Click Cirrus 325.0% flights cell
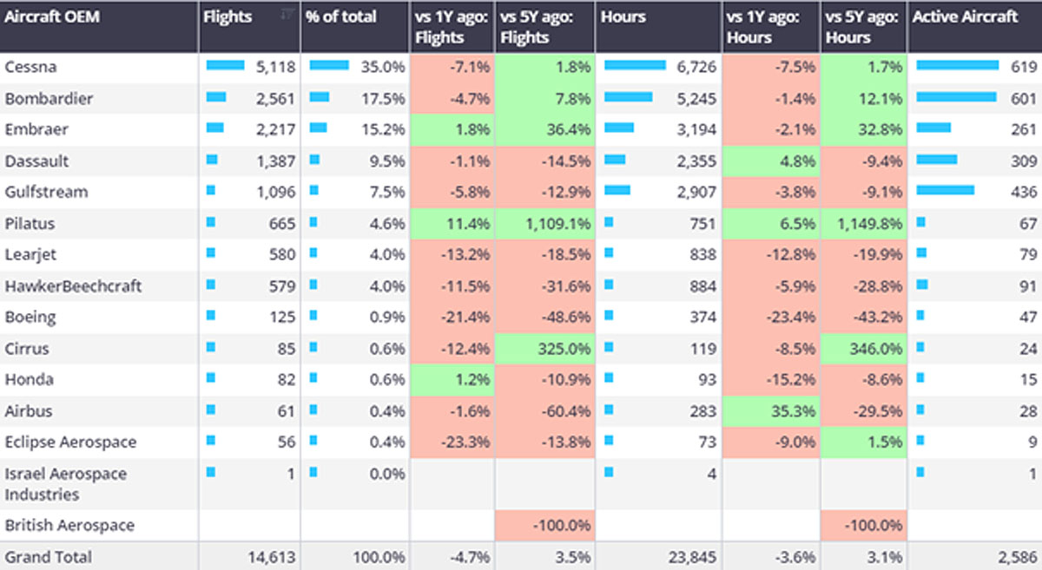The height and width of the screenshot is (570, 1042). (x=544, y=348)
